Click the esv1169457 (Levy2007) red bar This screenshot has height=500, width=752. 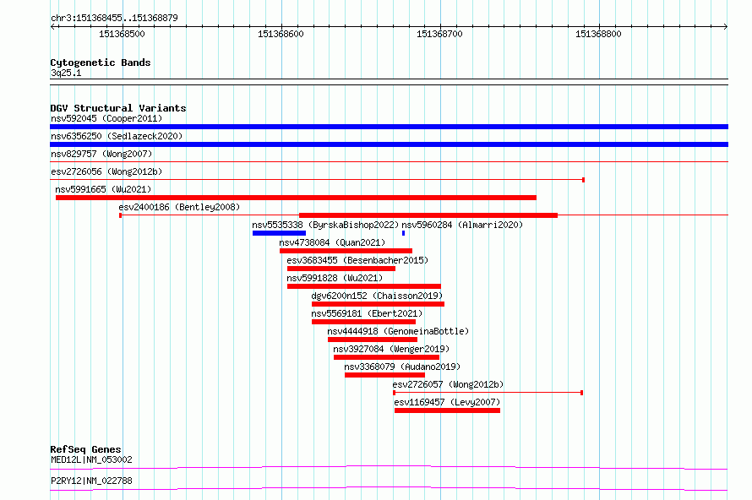click(x=448, y=410)
